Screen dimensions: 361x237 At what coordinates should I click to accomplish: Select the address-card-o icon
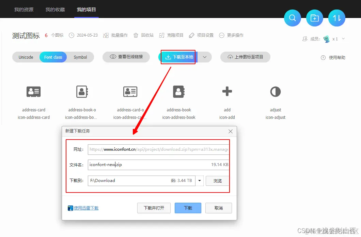pyautogui.click(x=130, y=92)
